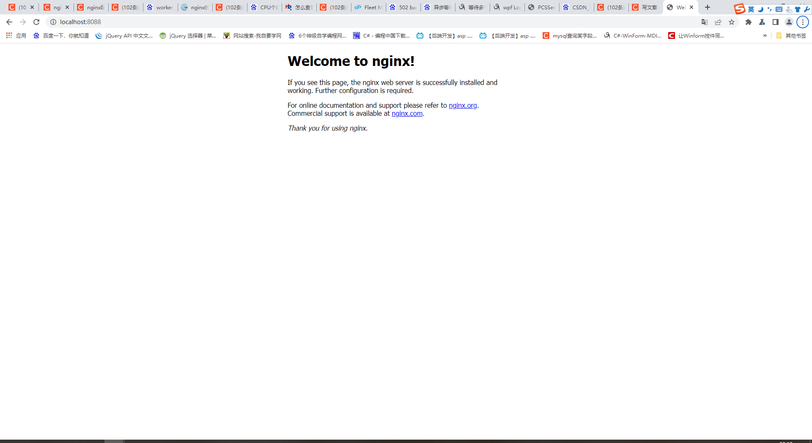Switch to the CPU个 browser tab
This screenshot has width=812, height=443.
(264, 7)
